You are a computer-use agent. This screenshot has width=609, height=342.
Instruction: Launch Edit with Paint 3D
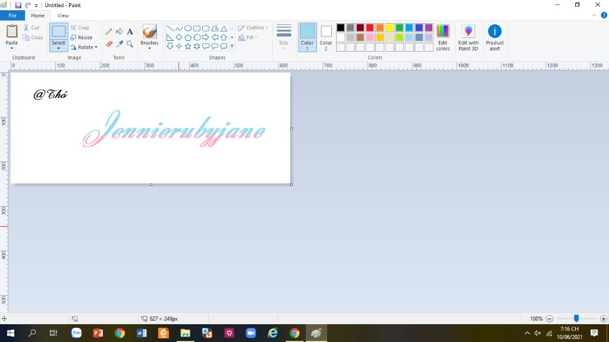[469, 37]
